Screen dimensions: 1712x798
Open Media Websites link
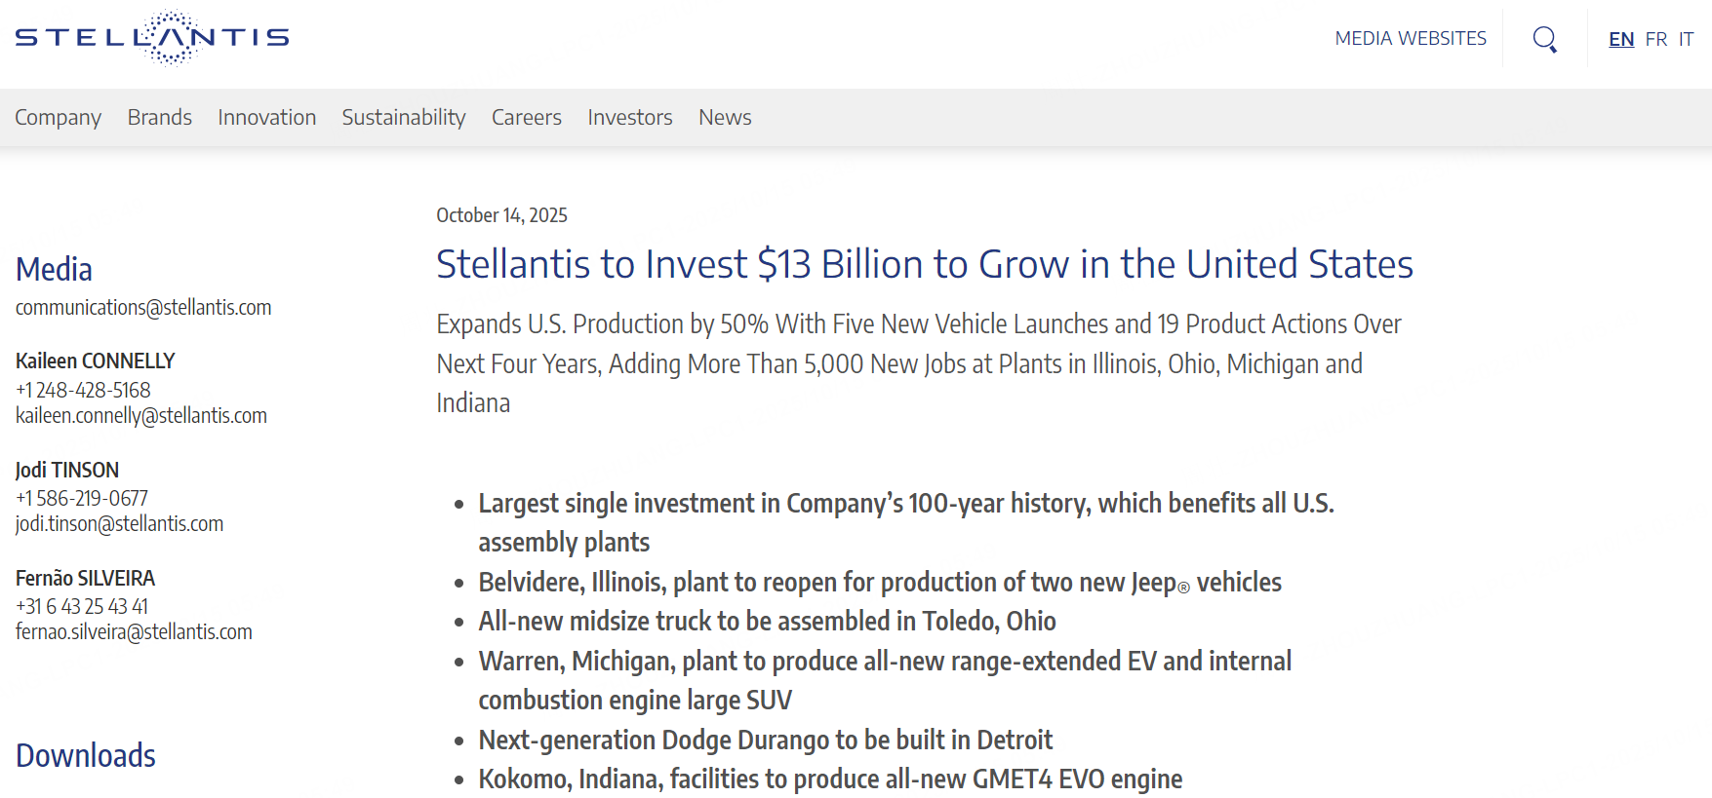tap(1410, 38)
